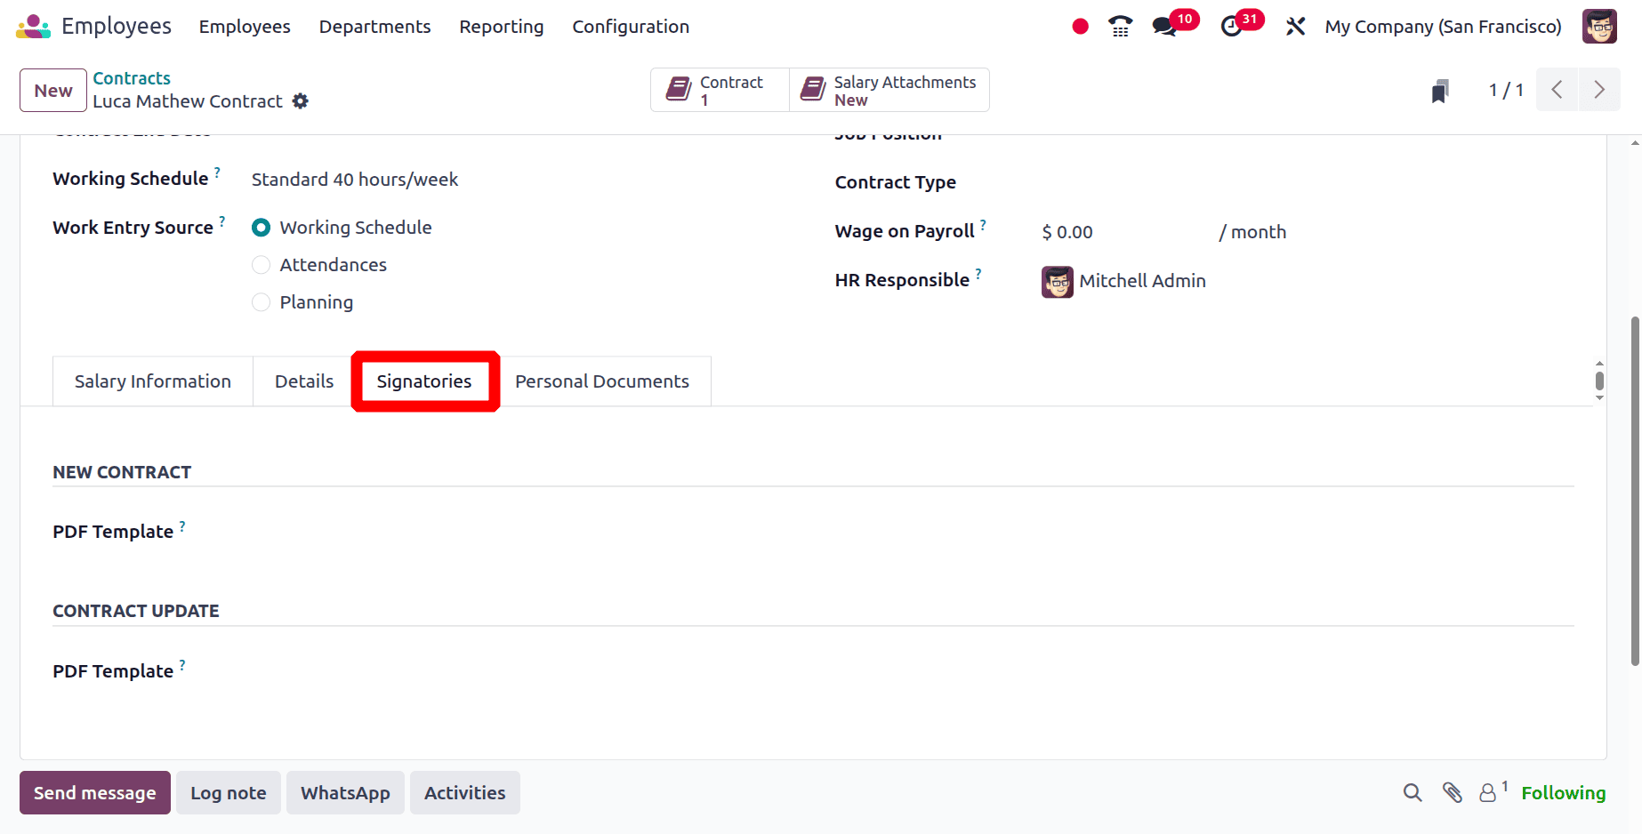
Task: Click Send message button
Action: [95, 792]
